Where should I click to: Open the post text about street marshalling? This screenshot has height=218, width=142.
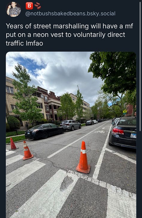70,35
